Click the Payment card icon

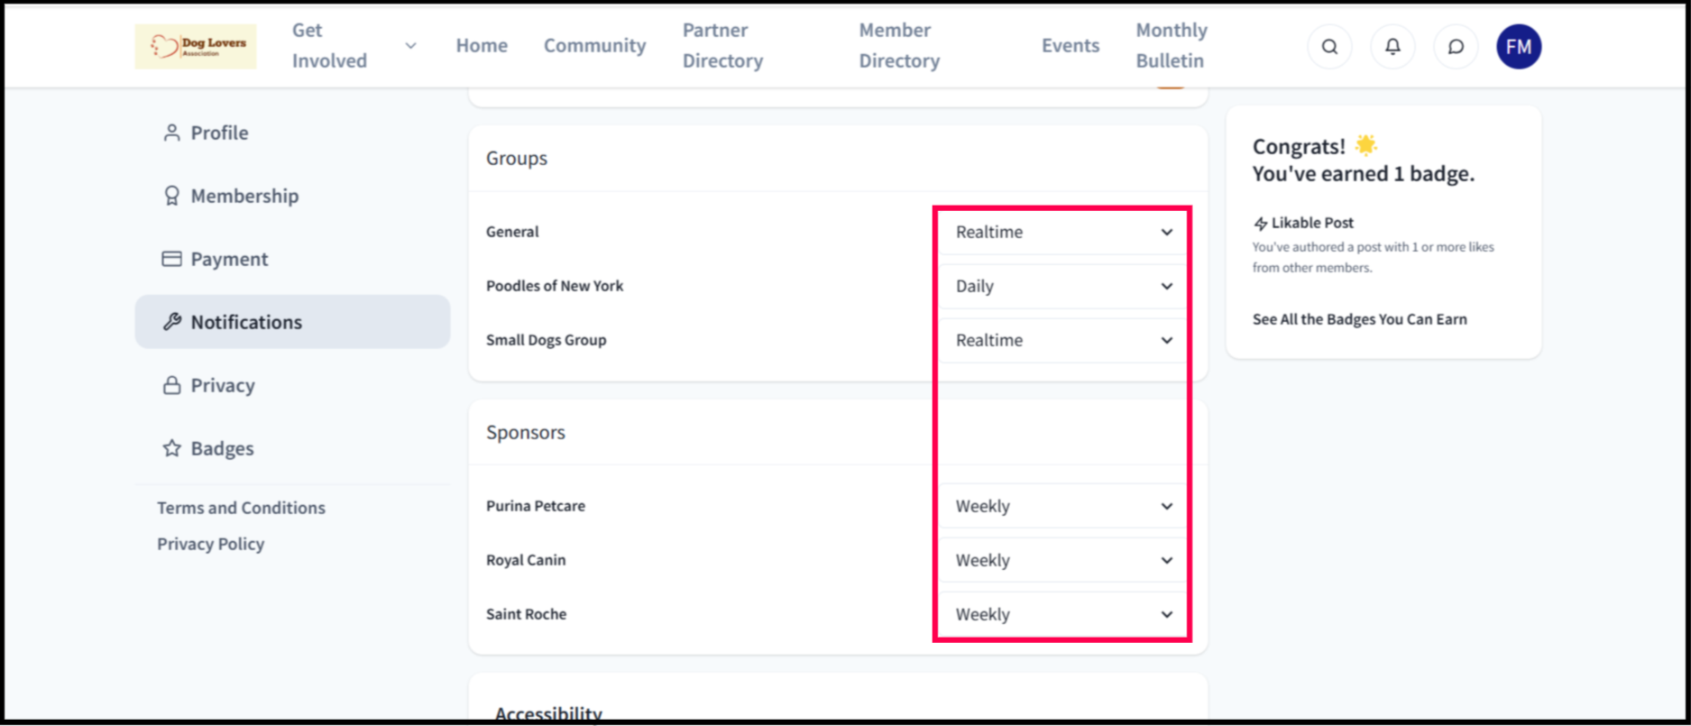[171, 259]
